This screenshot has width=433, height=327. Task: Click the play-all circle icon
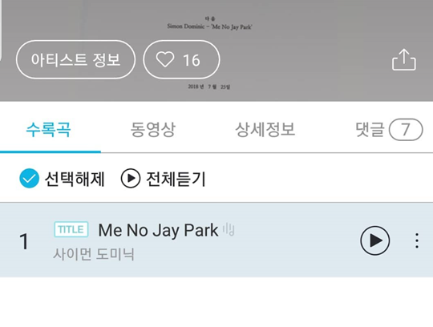[x=131, y=178]
